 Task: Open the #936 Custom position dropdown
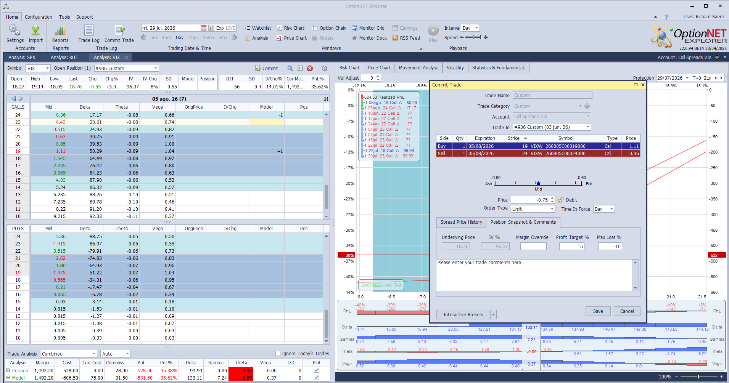156,68
